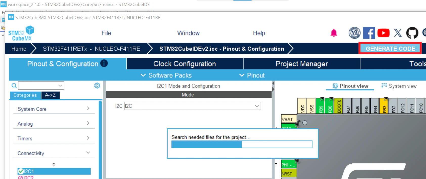Expand the Timers category
426x179 pixels.
click(x=54, y=138)
